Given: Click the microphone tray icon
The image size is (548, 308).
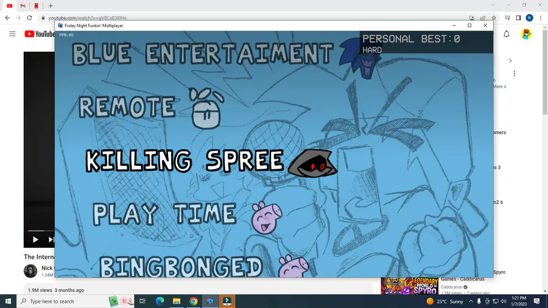Looking at the screenshot, I should 479,301.
